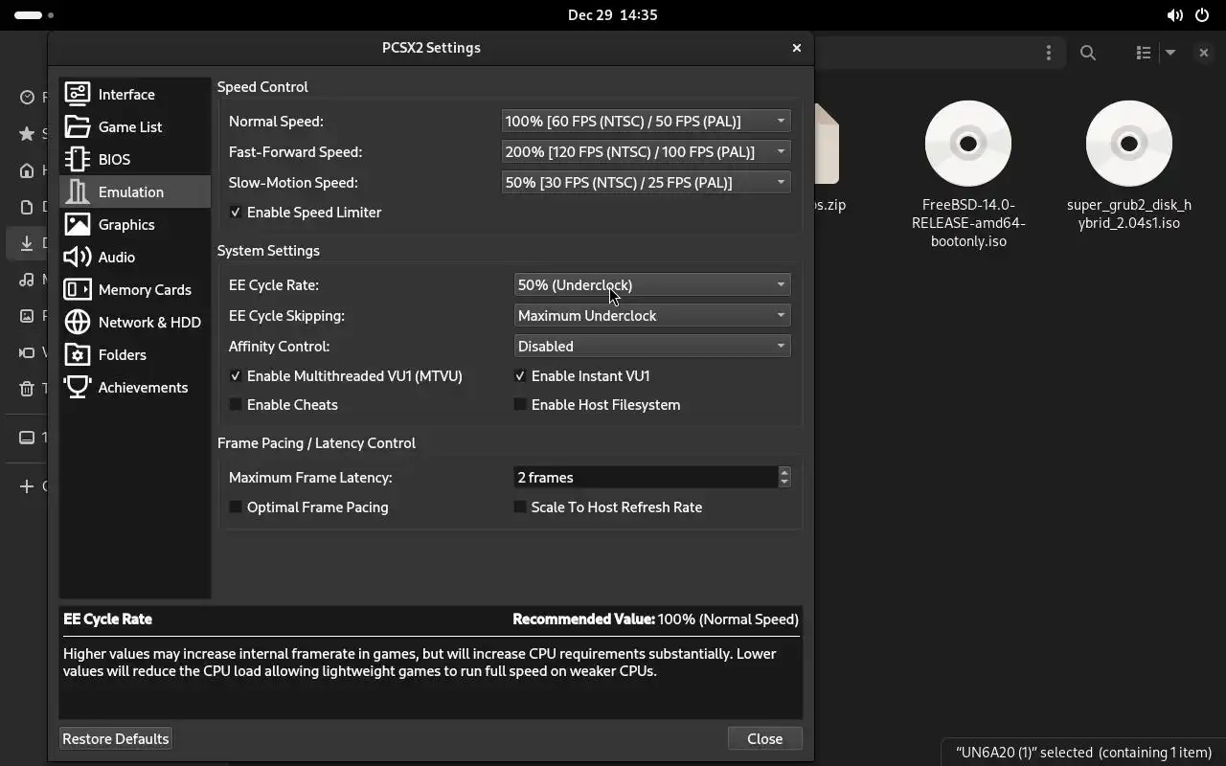
Task: Open the EE Cycle Skipping dropdown
Action: click(x=652, y=316)
